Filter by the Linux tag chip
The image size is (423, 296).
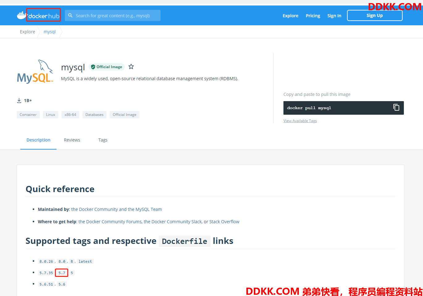point(51,115)
